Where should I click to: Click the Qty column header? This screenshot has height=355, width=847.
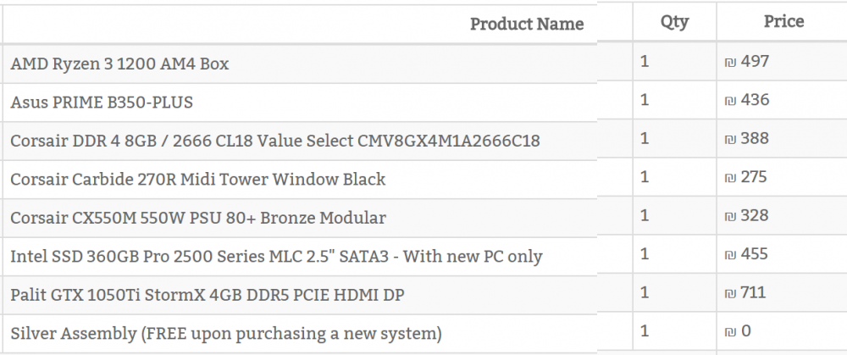[674, 22]
